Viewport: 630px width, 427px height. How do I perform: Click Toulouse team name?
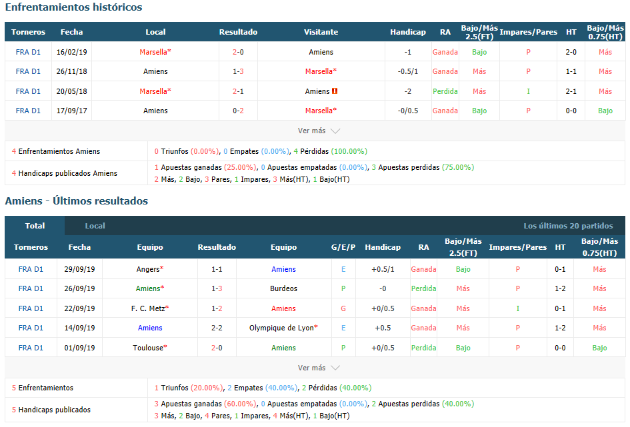150,348
